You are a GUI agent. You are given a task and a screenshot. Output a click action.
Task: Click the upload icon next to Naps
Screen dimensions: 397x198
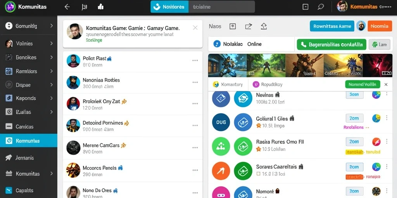coord(264,26)
